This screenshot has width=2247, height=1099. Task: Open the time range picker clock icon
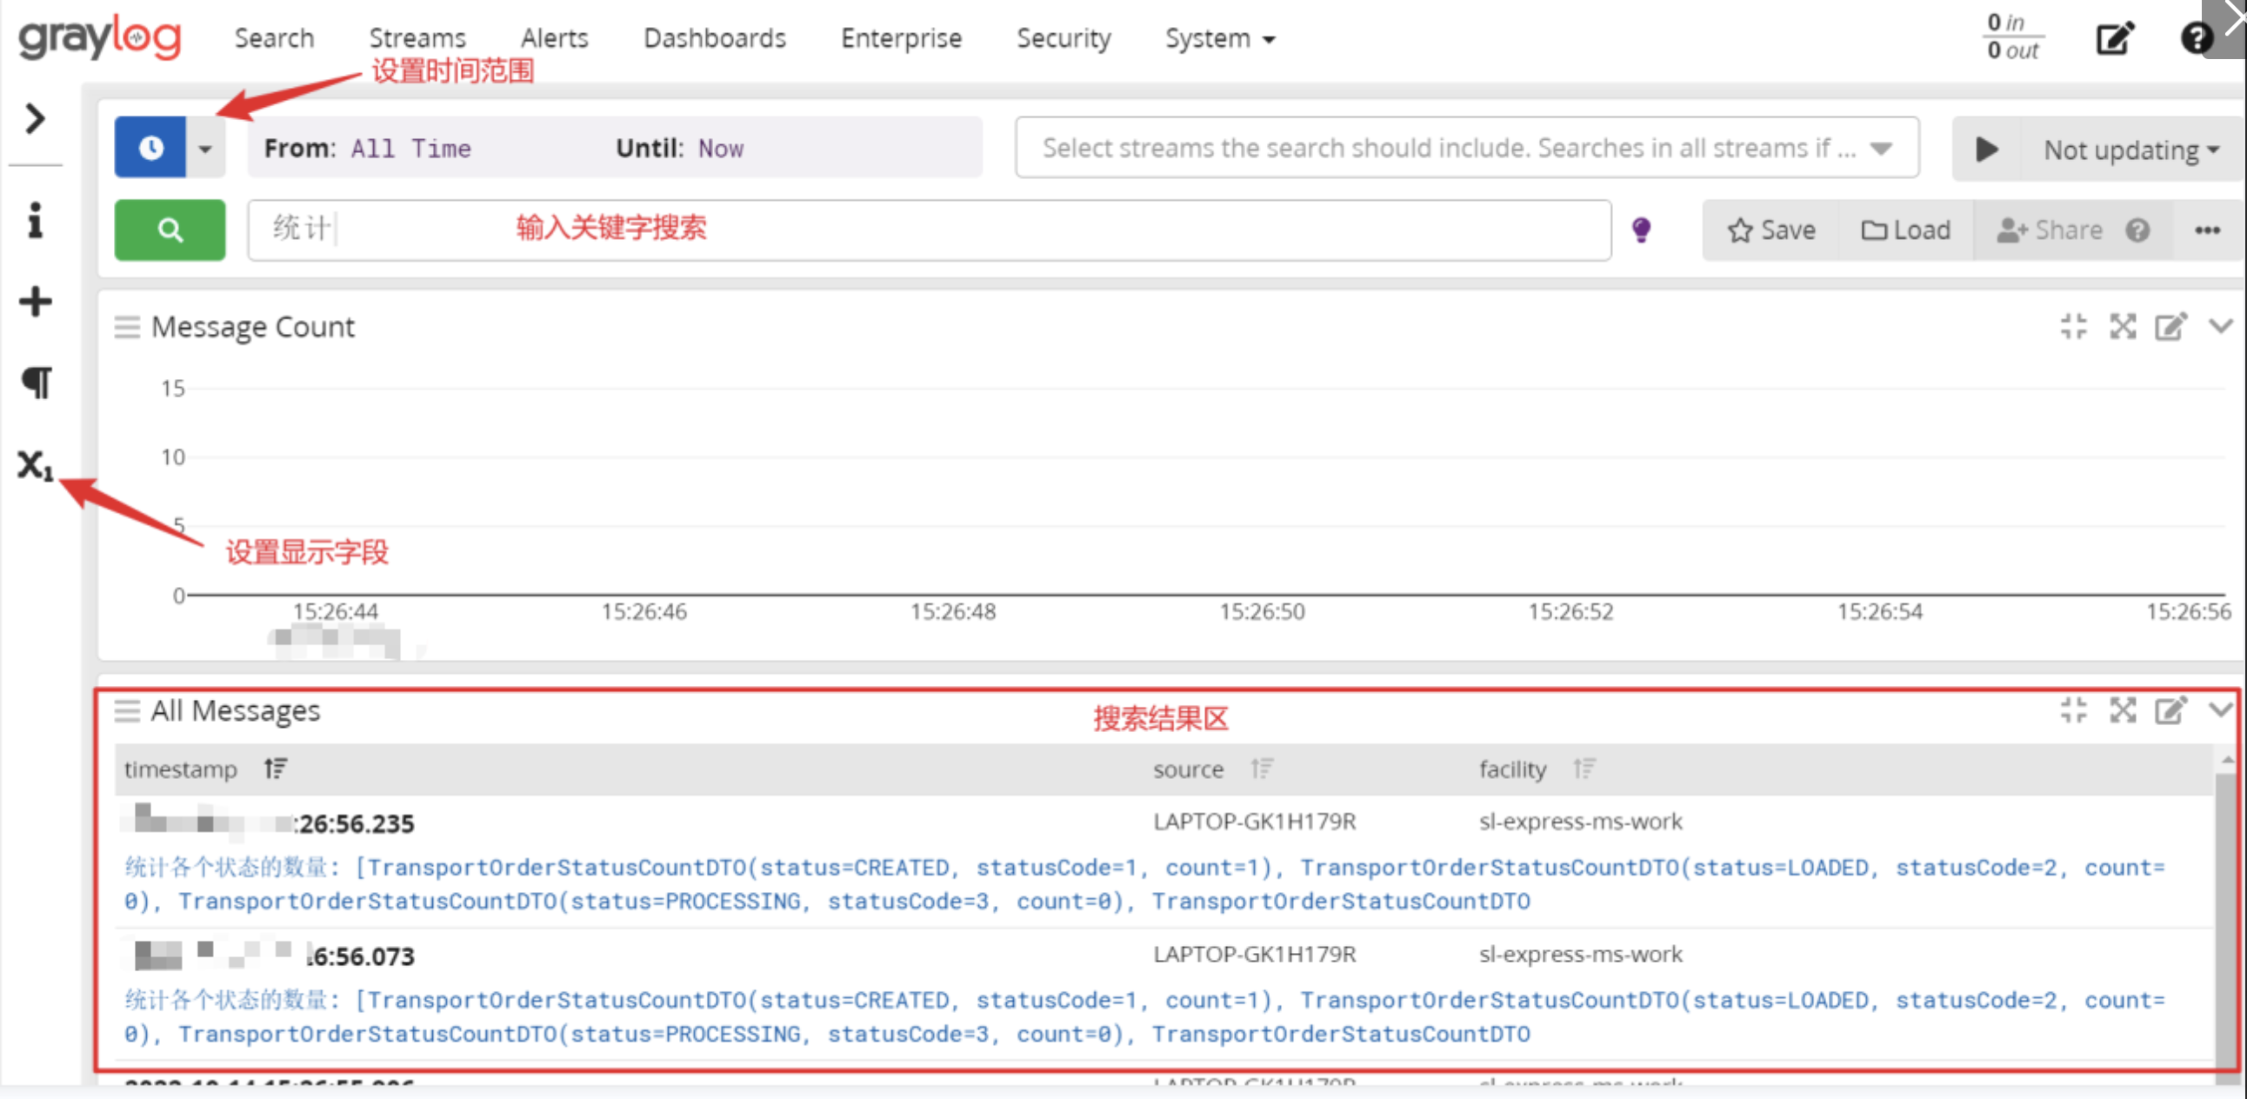150,147
